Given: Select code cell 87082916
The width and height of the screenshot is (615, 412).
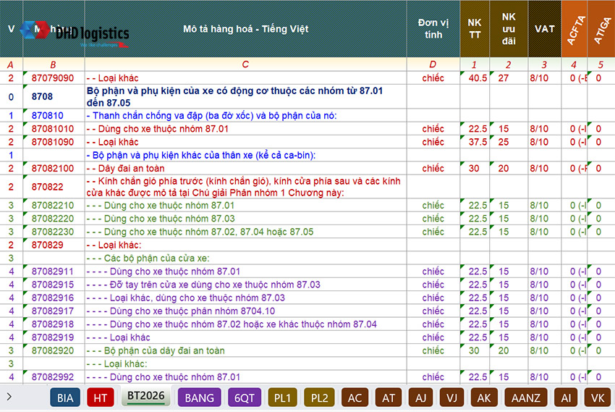Looking at the screenshot, I should [54, 298].
